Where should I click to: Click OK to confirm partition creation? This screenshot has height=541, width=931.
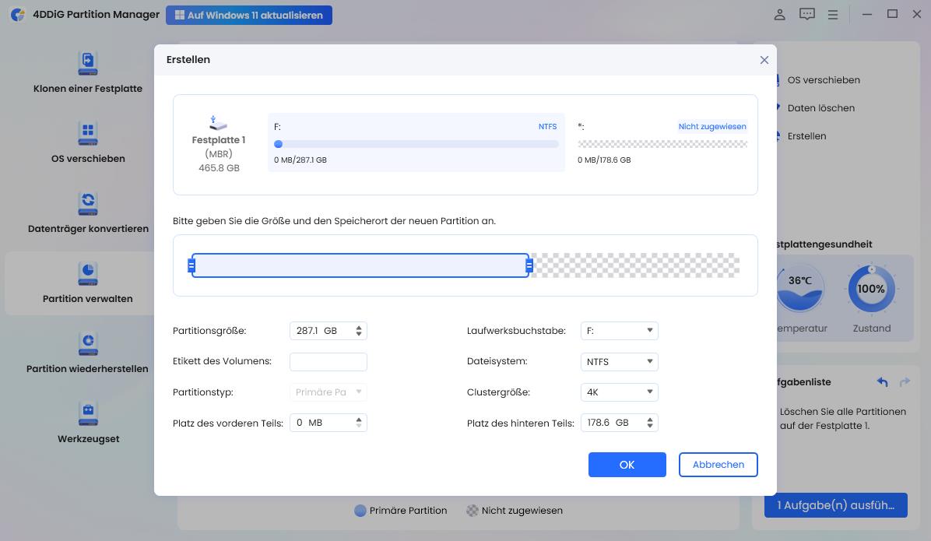[x=627, y=465]
